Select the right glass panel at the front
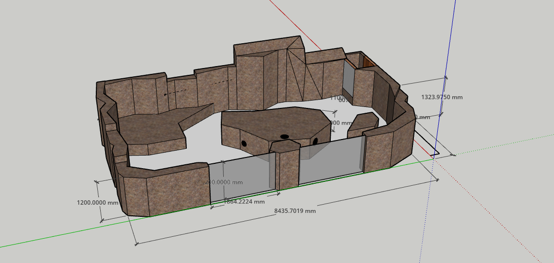Image resolution: width=554 pixels, height=263 pixels. tap(331, 160)
